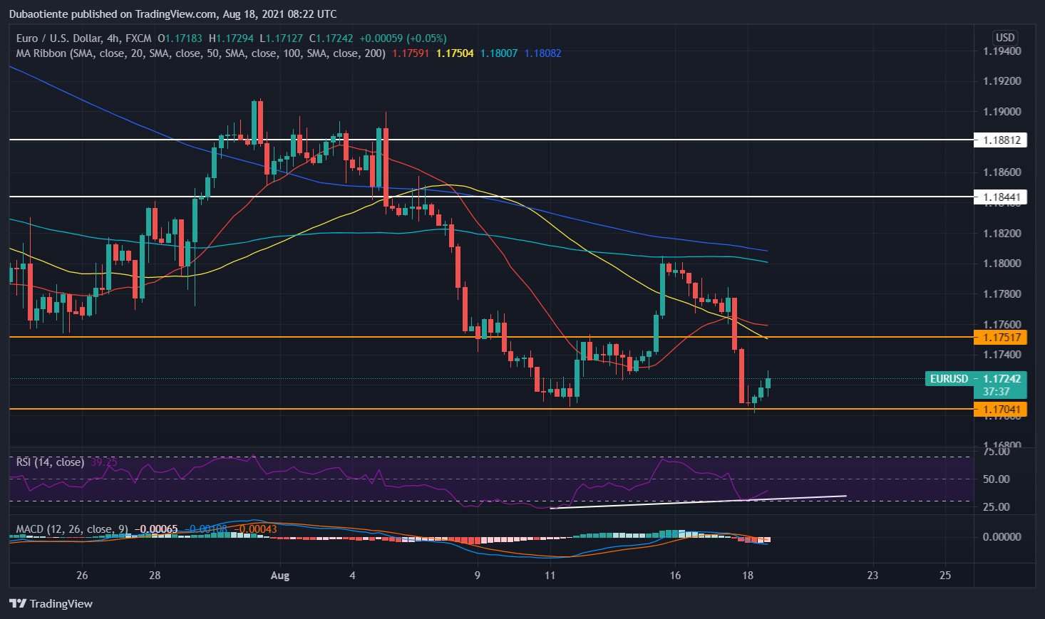Click the RSI 50.00 axis label
This screenshot has height=619, width=1045.
[x=996, y=479]
